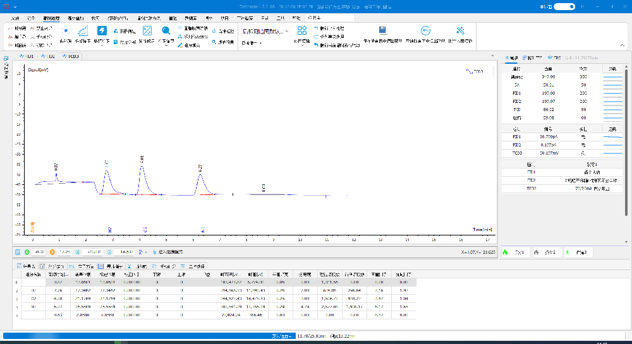632x344 pixels.
Task: Open the first tab of the right status panel
Action: coord(511,58)
